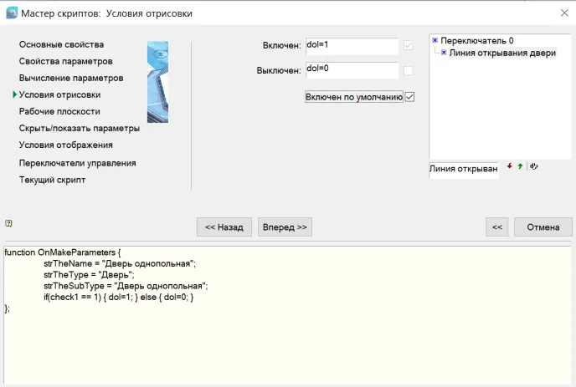The width and height of the screenshot is (576, 387).
Task: Click the hand icon next to arrows
Action: tap(533, 166)
